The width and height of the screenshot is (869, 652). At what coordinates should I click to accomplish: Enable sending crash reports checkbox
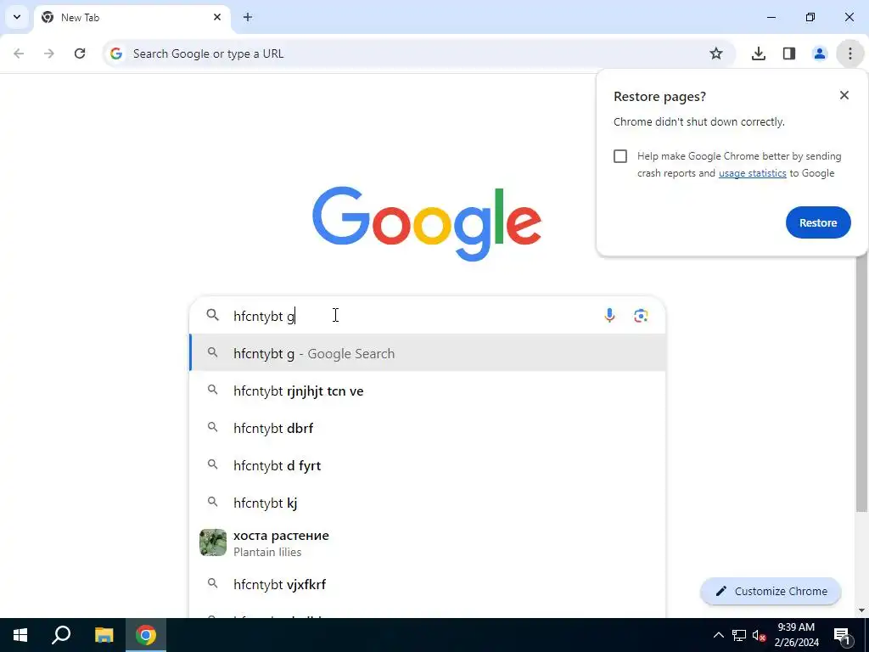click(x=620, y=156)
